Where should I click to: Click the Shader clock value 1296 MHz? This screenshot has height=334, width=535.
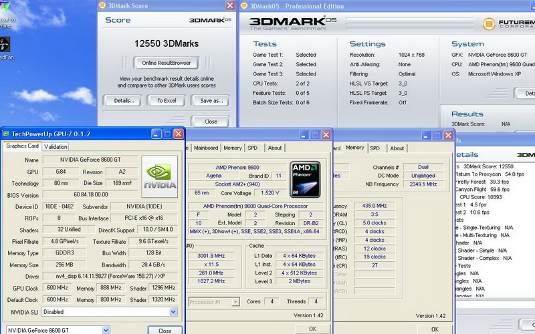[x=163, y=288]
